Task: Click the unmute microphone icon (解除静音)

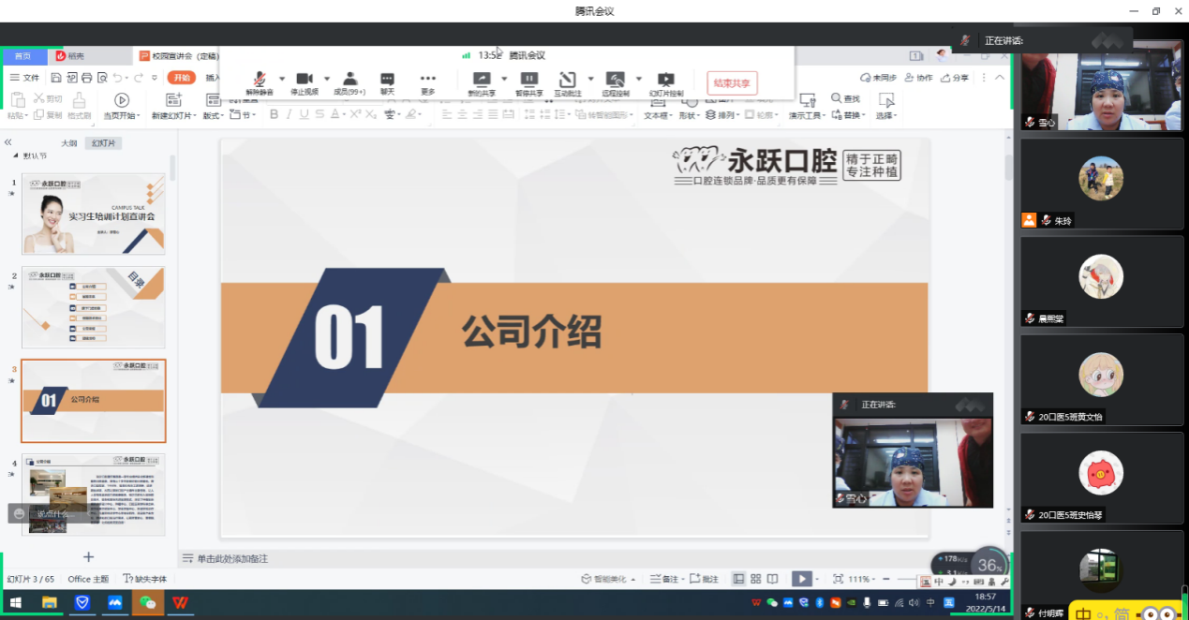Action: coord(260,80)
